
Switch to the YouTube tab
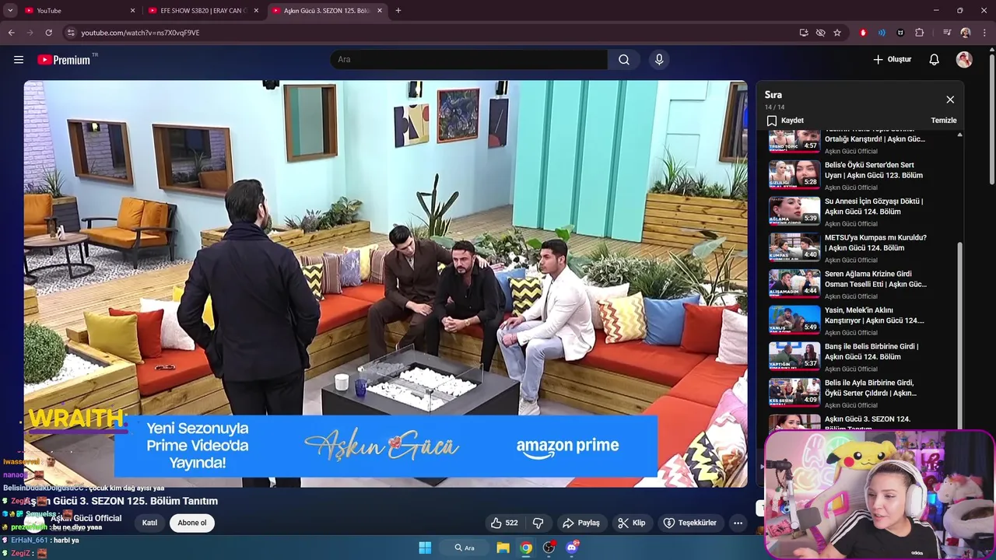[x=79, y=11]
